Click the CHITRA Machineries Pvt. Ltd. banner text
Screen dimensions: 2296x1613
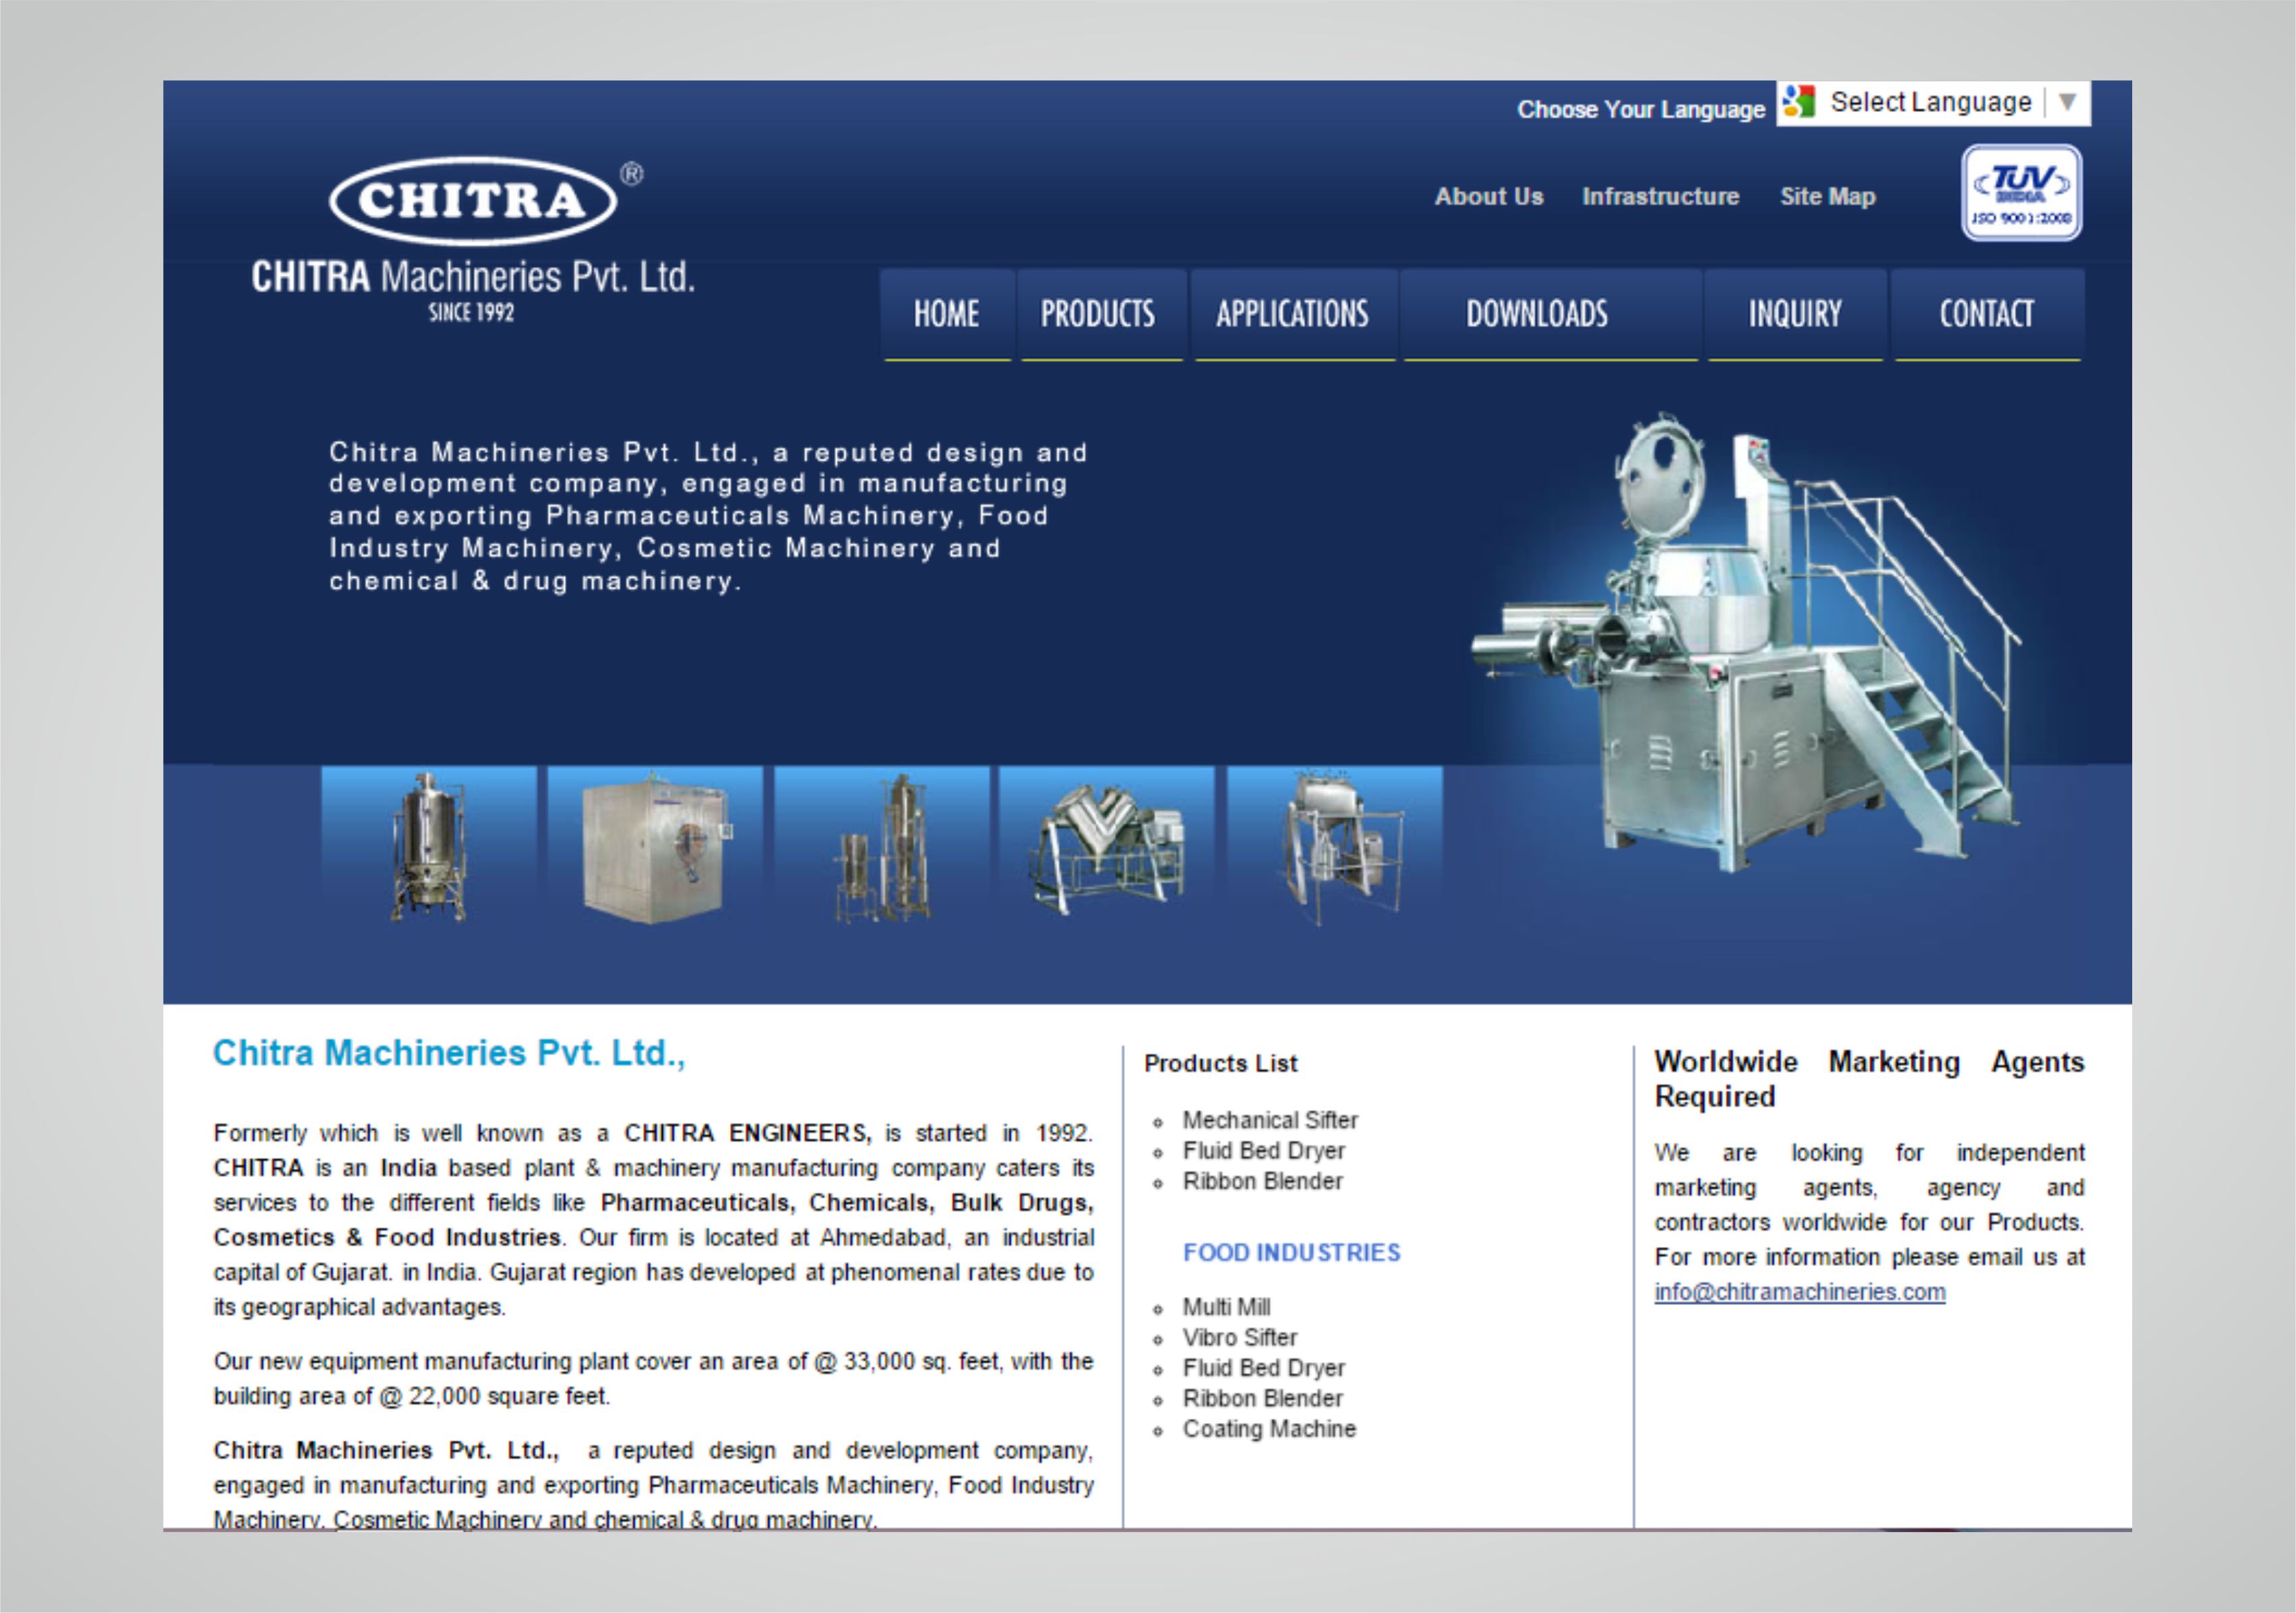click(x=473, y=277)
